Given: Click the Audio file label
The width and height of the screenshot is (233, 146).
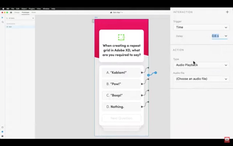Looking at the screenshot, I should point(179,73).
